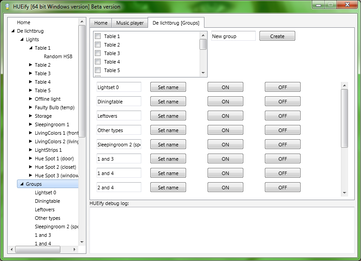
Task: Select Sleepingroom 1 in the tree
Action: pos(52,124)
